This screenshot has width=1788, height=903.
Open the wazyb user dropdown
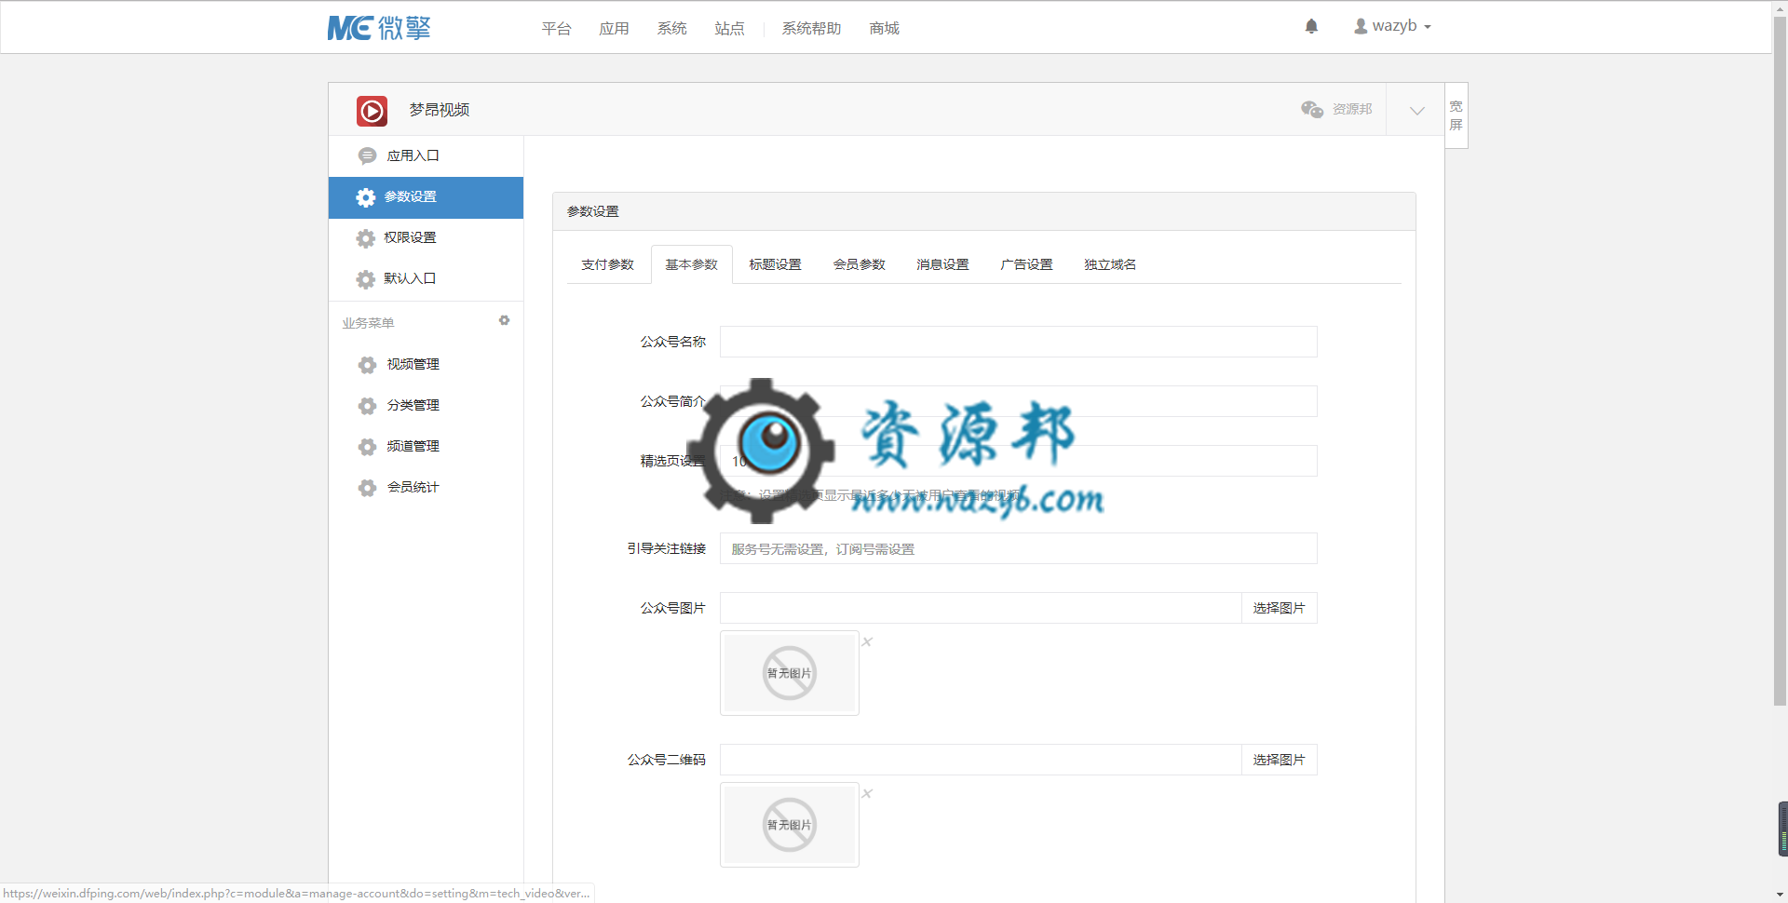tap(1392, 26)
